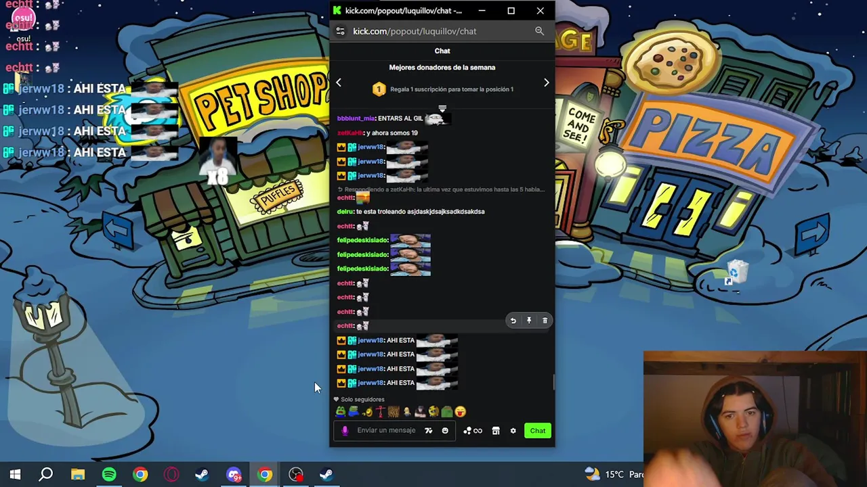Click the Solo seguidores mode label
The width and height of the screenshot is (867, 487).
[362, 400]
